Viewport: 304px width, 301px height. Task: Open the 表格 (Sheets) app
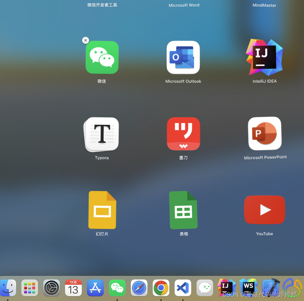click(x=184, y=210)
